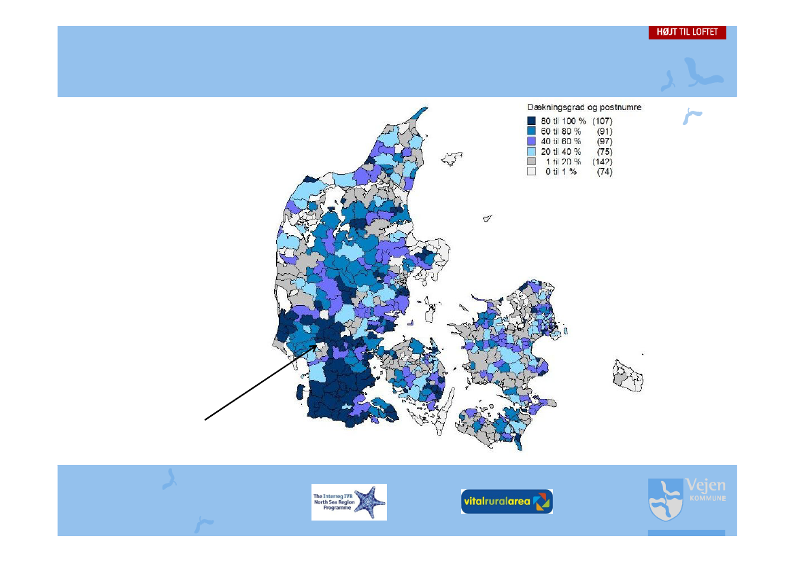Image resolution: width=795 pixels, height=562 pixels.
Task: Click the large bird silhouette in the top header
Action: [700, 73]
